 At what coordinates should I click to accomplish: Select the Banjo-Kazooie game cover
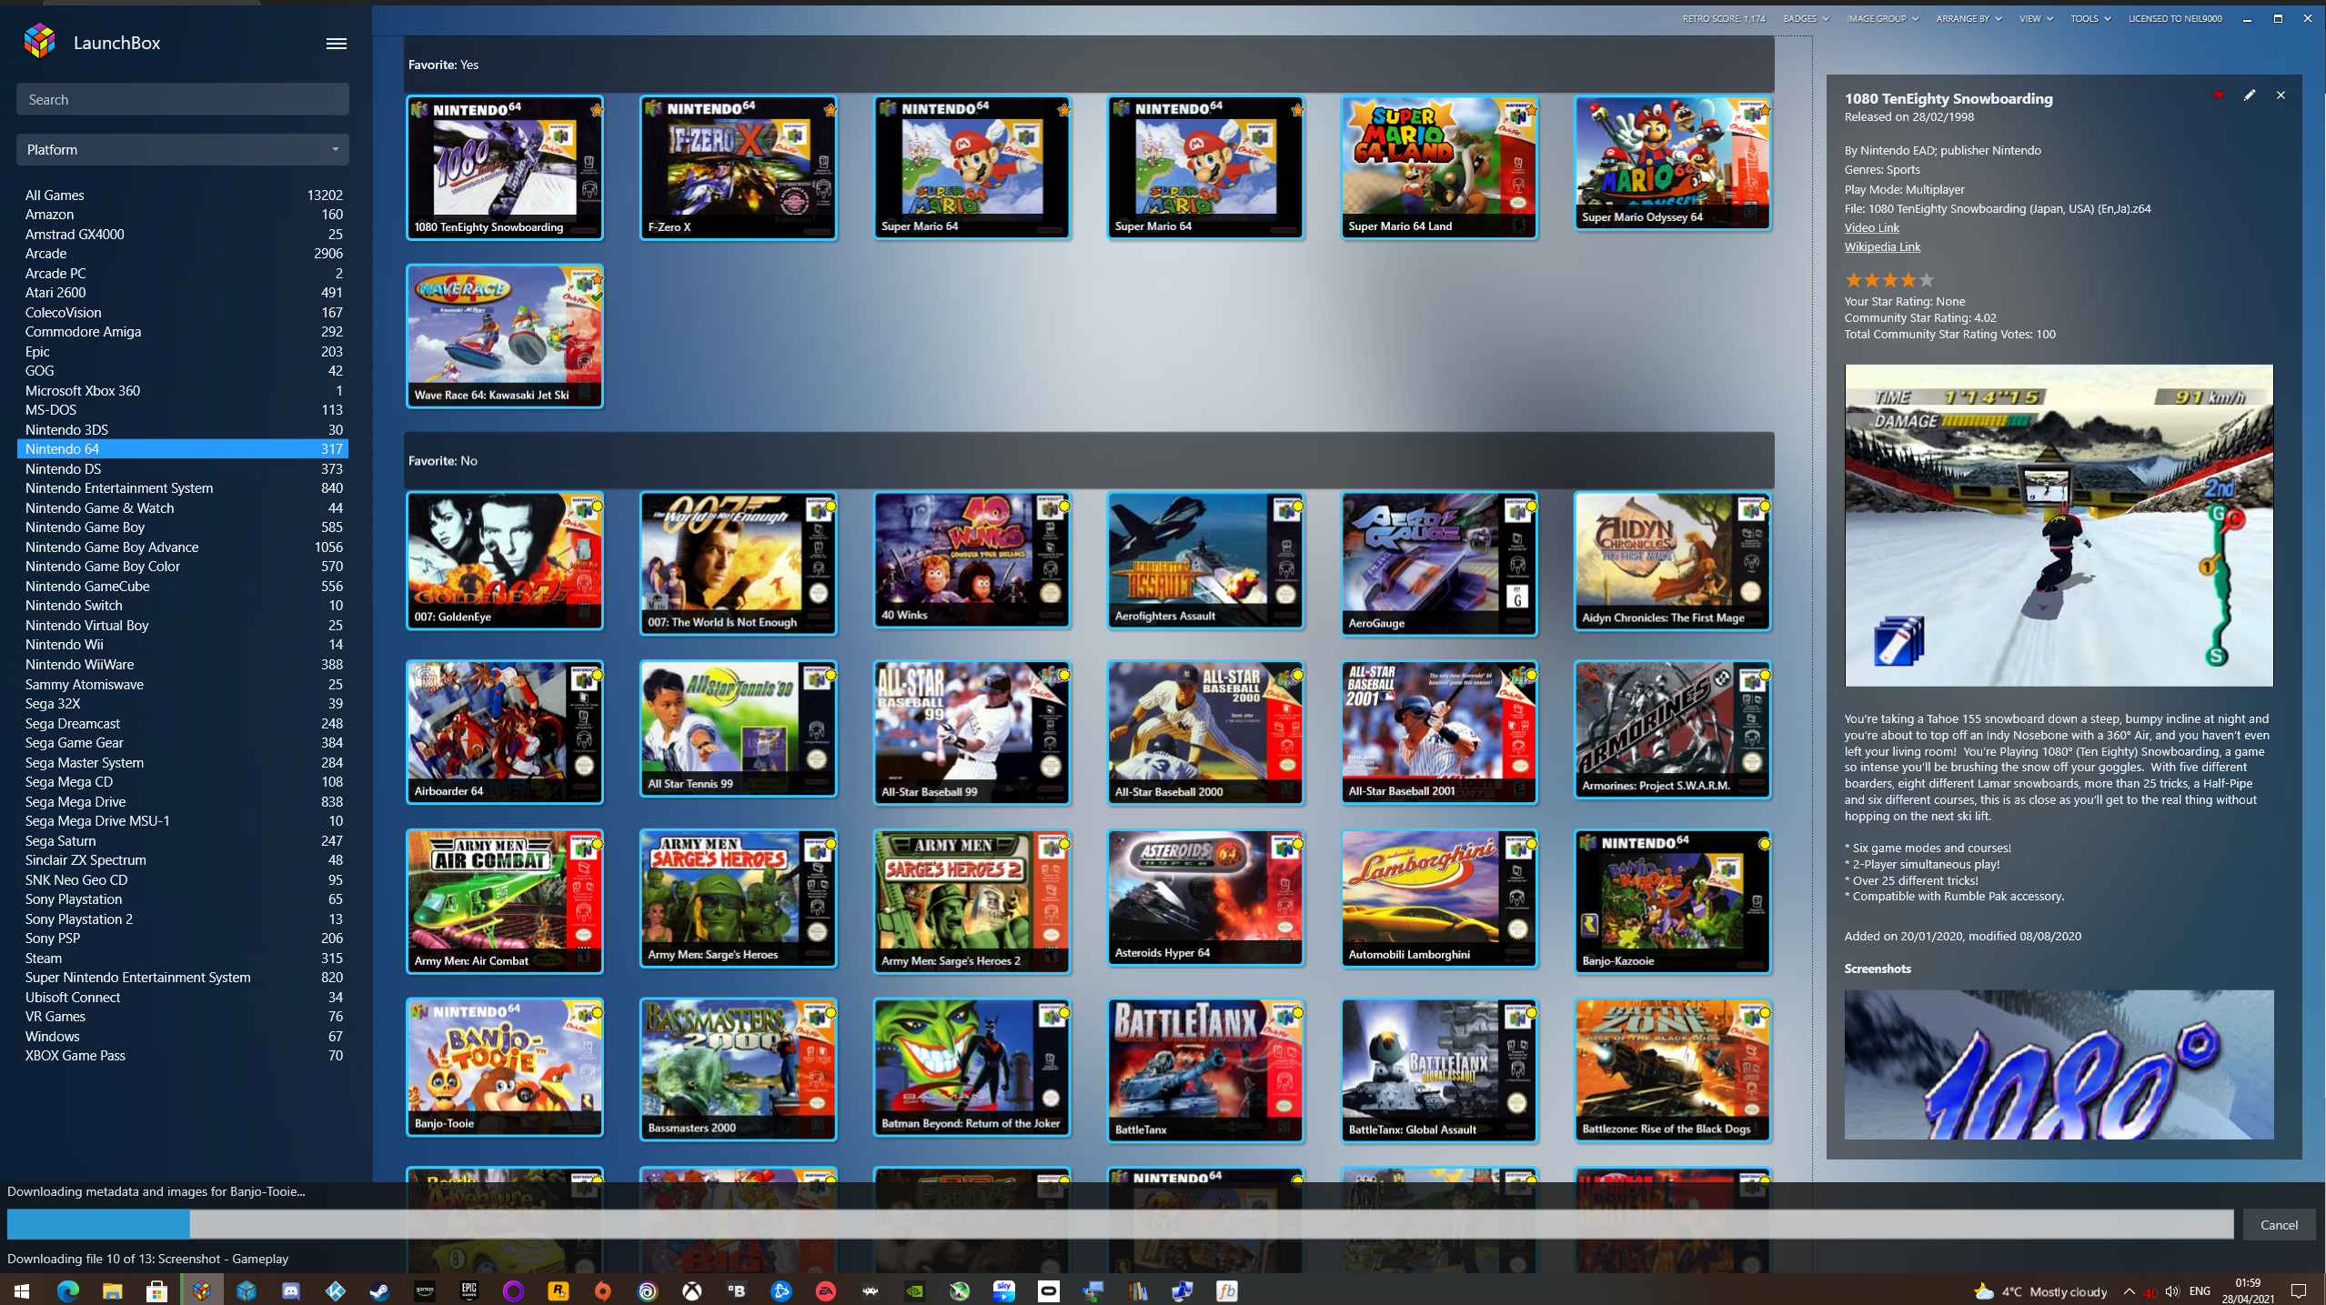point(1672,901)
